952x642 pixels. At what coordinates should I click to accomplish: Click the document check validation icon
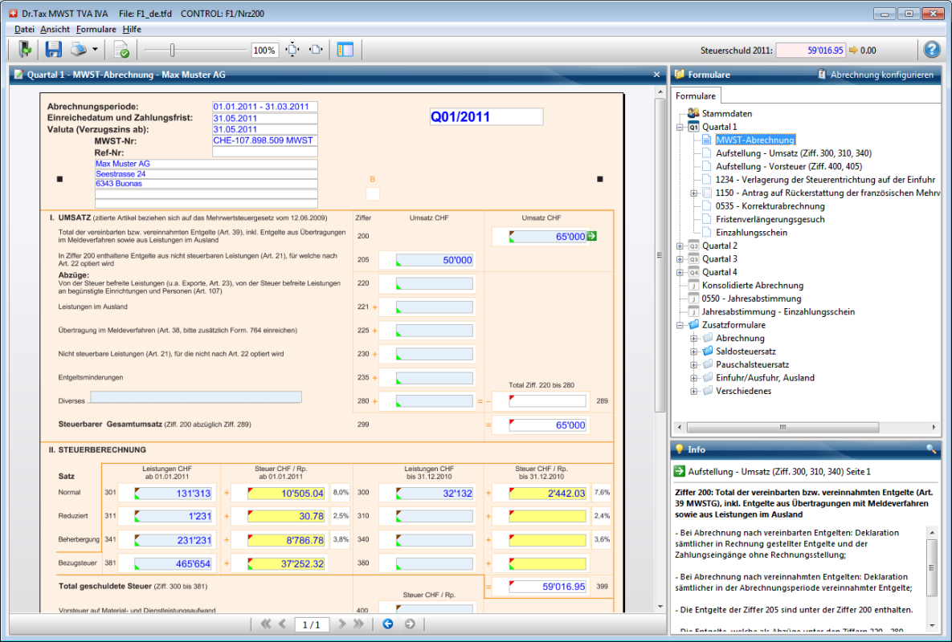pos(121,50)
